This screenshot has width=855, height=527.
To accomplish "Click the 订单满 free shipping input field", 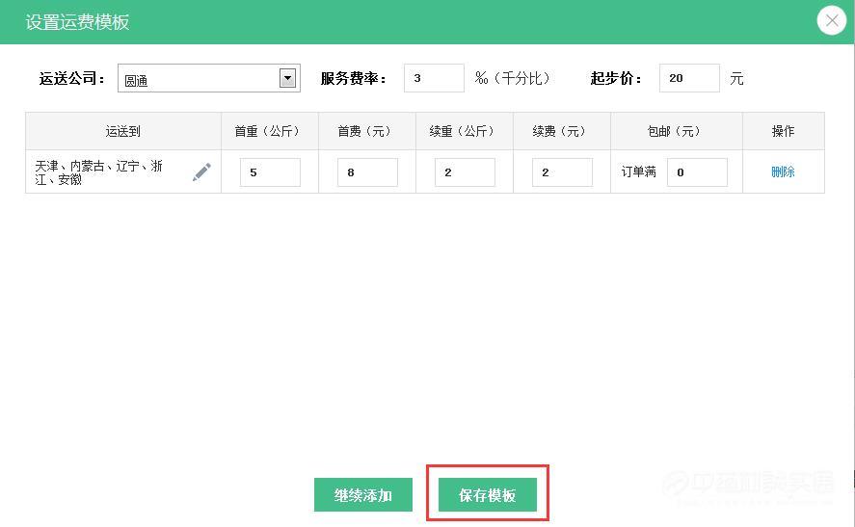I will tap(697, 172).
